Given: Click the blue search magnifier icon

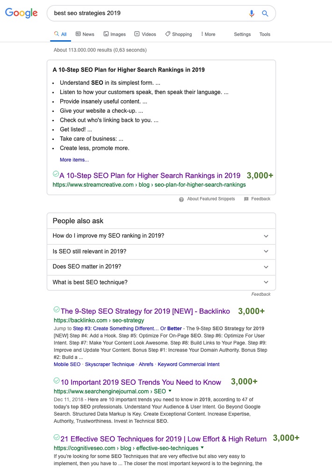Looking at the screenshot, I should point(265,14).
